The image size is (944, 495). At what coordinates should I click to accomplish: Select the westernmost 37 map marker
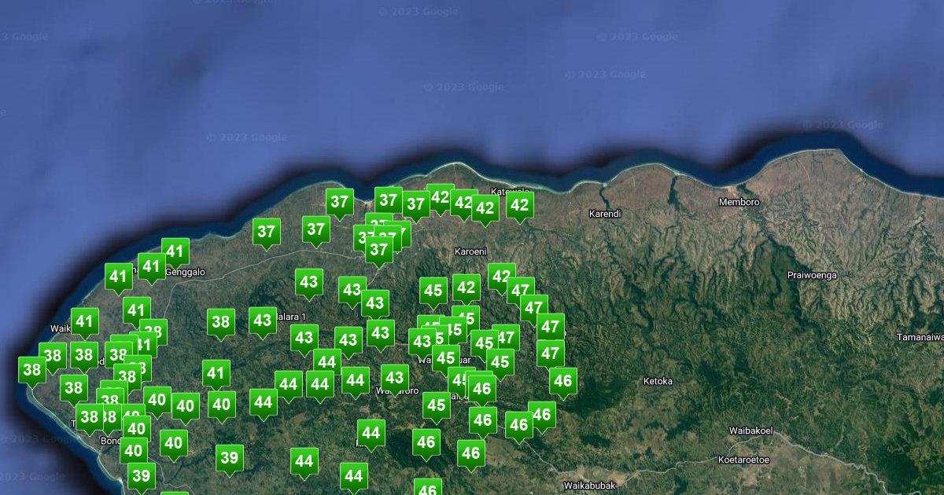[267, 232]
